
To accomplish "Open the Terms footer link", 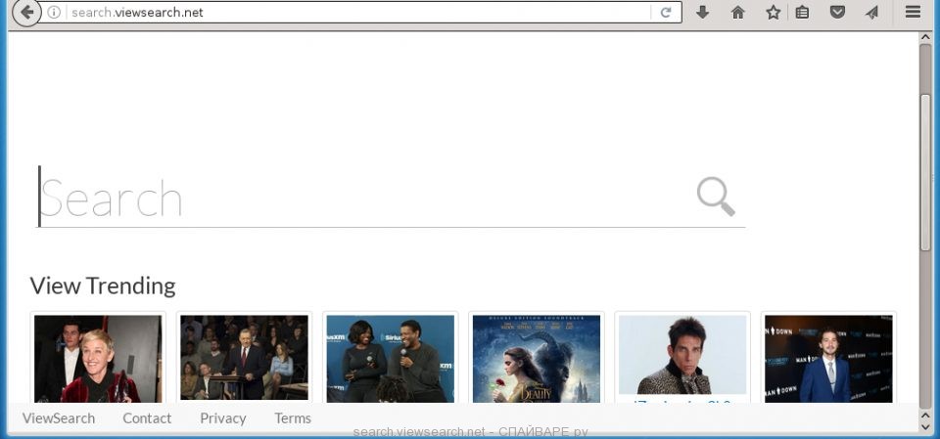I will tap(293, 418).
